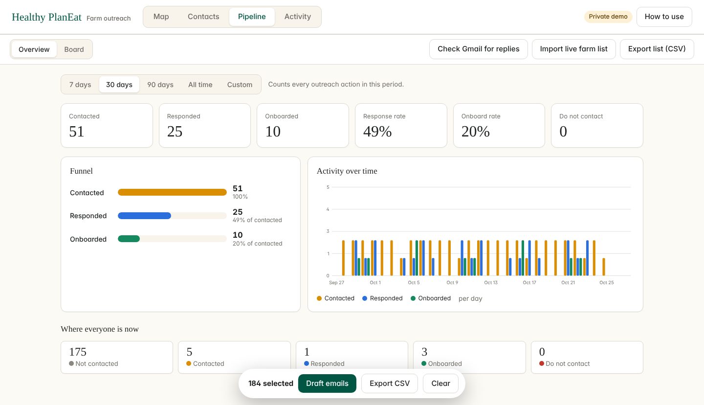
Task: Click the How to use button
Action: 664,17
